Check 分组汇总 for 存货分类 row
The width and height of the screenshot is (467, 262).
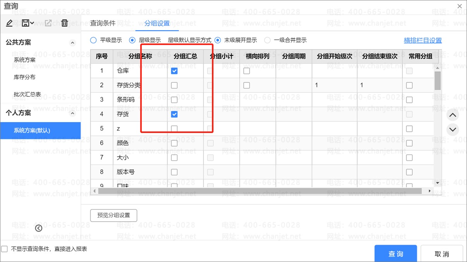[x=174, y=85]
